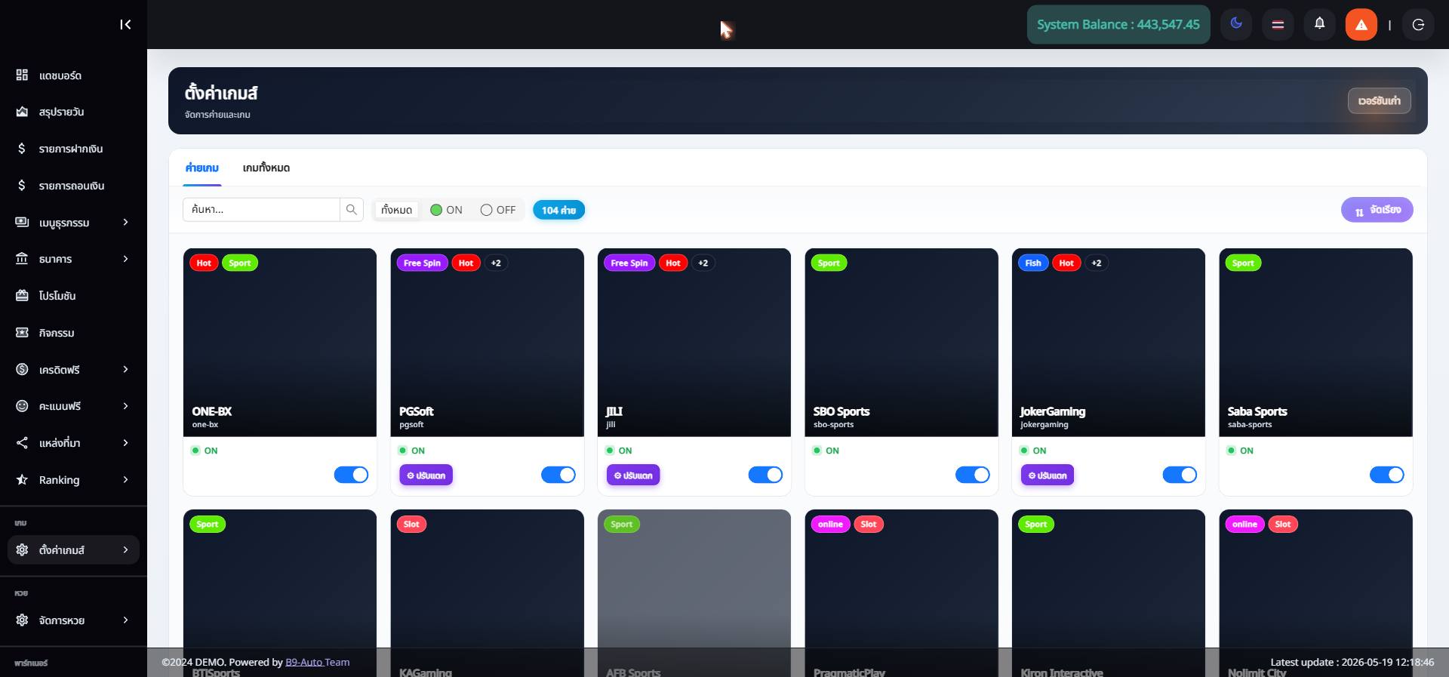Collapse the sidebar with the arrow icon
Screen dimensions: 1449x677
click(125, 25)
